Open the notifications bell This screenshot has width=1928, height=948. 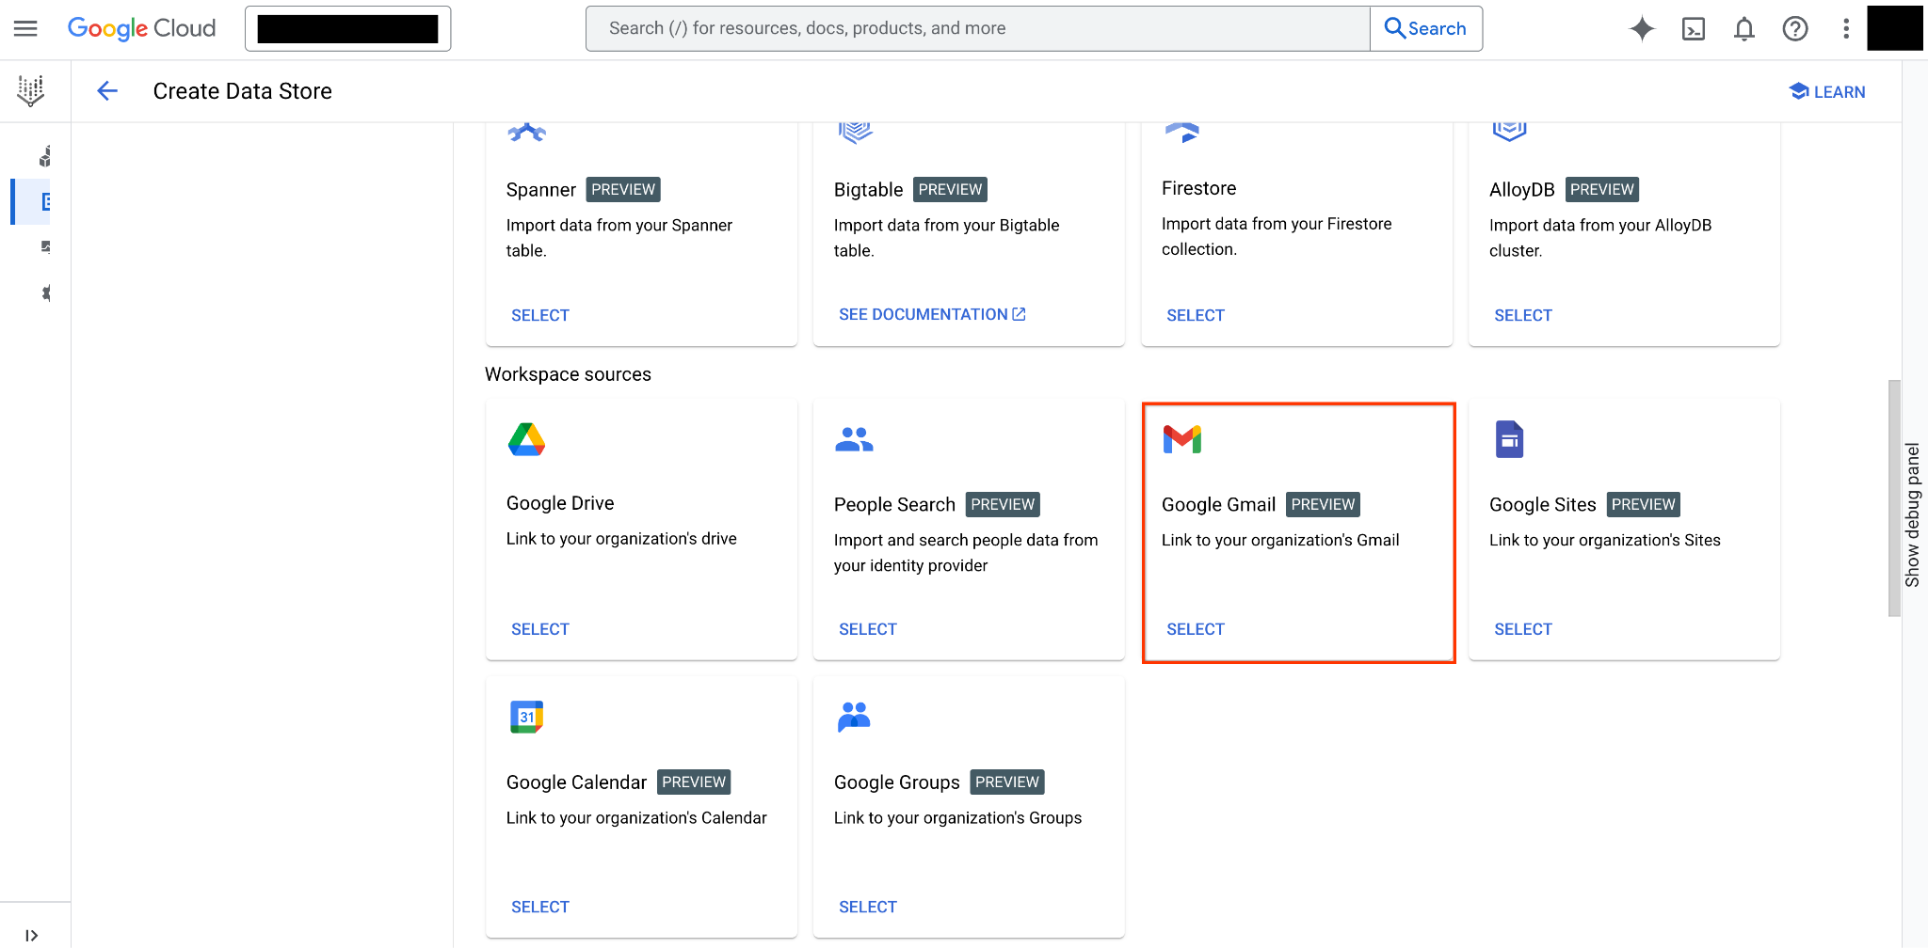(1743, 29)
